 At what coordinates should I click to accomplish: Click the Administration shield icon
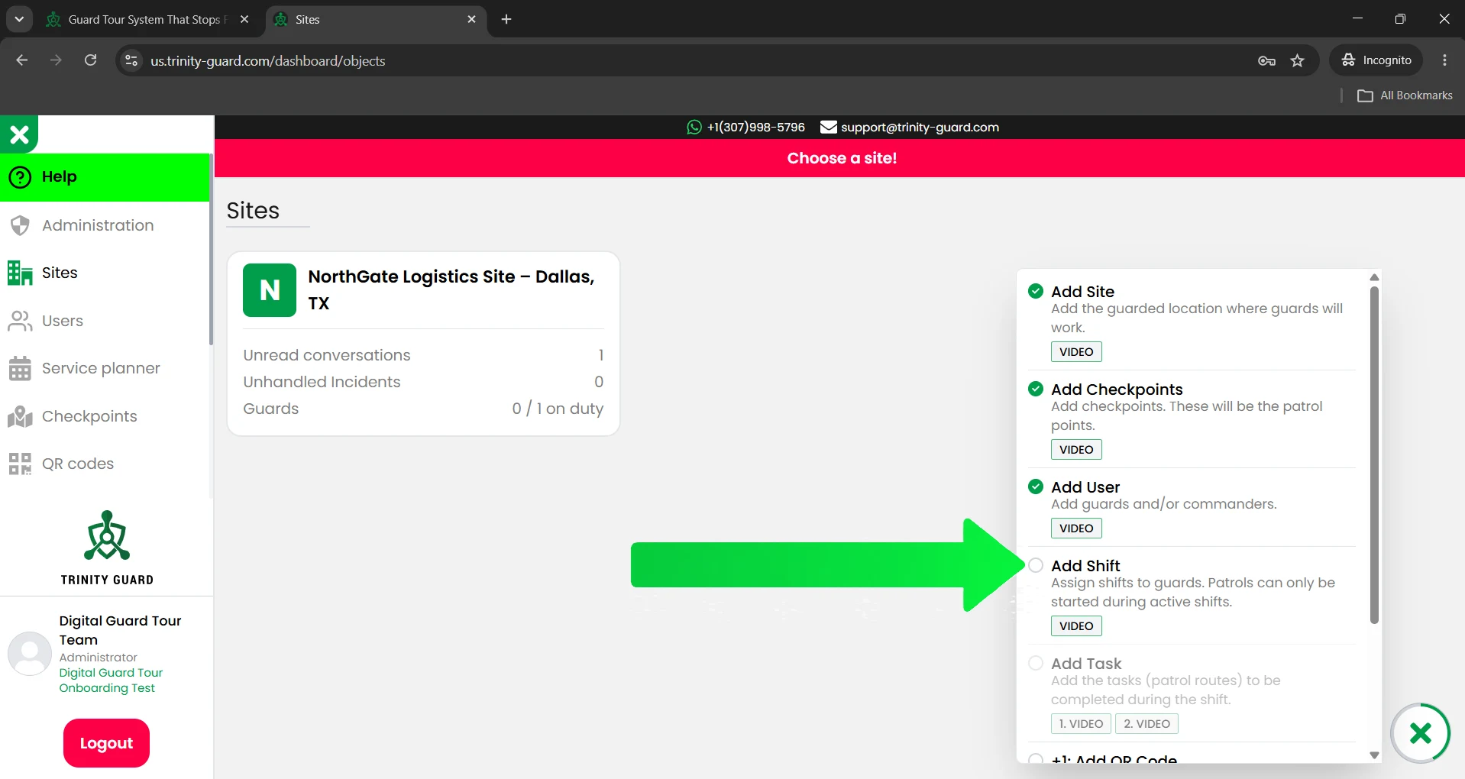(x=20, y=225)
